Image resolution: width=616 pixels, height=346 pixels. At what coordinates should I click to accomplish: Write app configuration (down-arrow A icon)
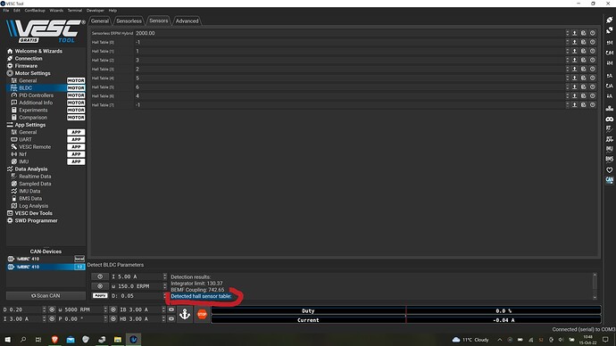[610, 95]
